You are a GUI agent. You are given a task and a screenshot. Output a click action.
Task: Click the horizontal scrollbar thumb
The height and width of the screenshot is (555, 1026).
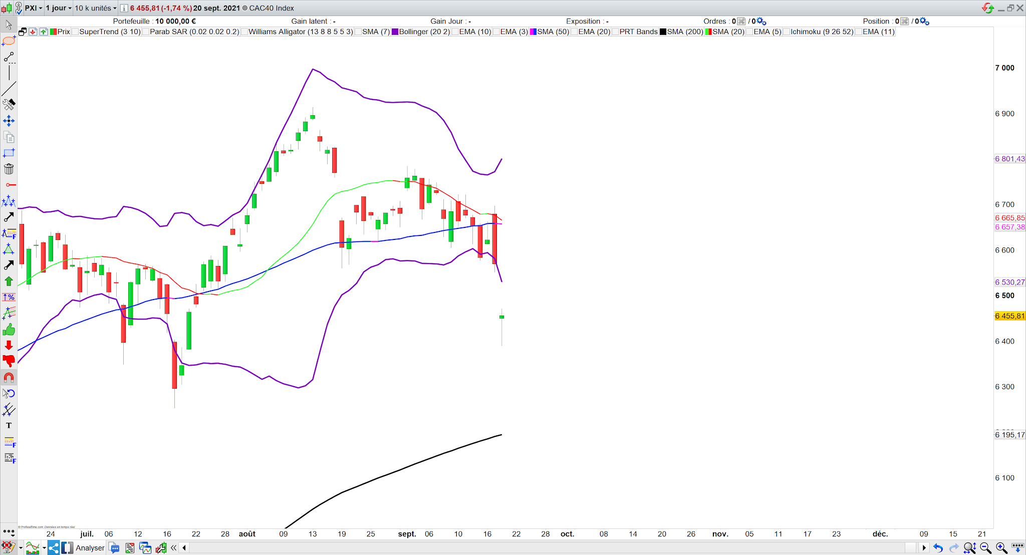point(910,548)
